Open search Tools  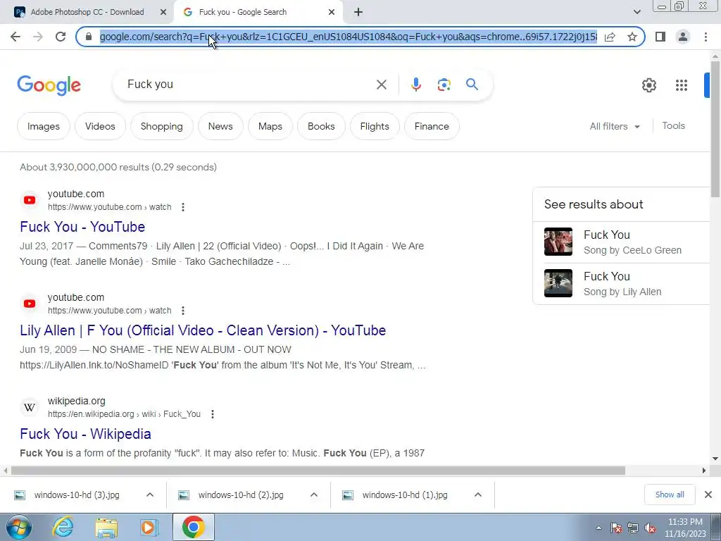(674, 125)
